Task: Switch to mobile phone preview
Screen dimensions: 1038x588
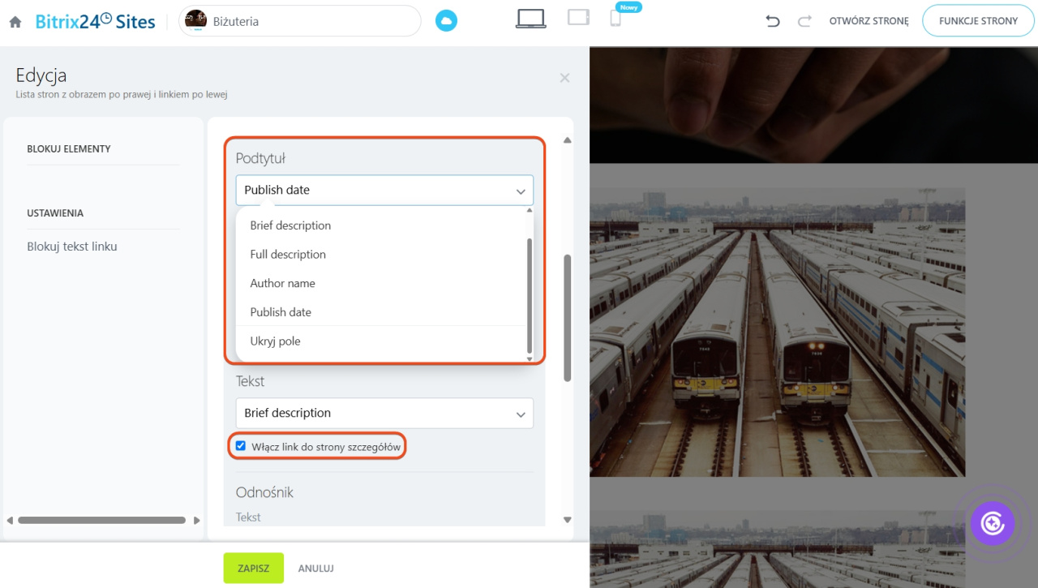Action: pos(616,19)
